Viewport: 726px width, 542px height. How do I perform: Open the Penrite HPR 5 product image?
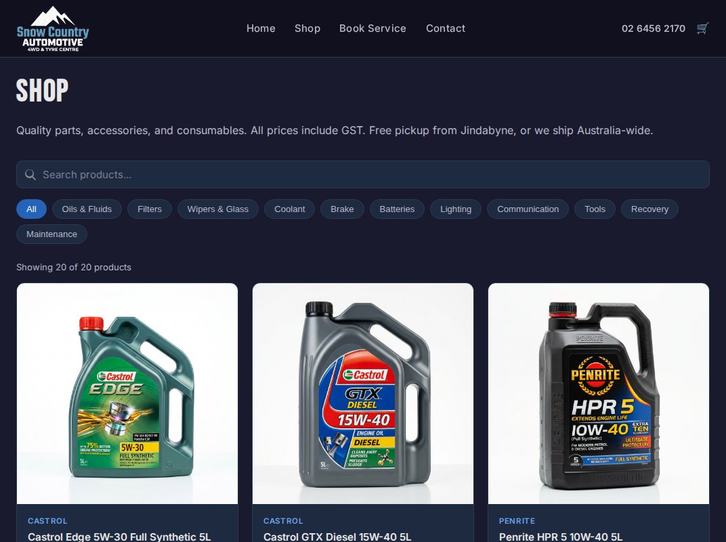point(599,394)
